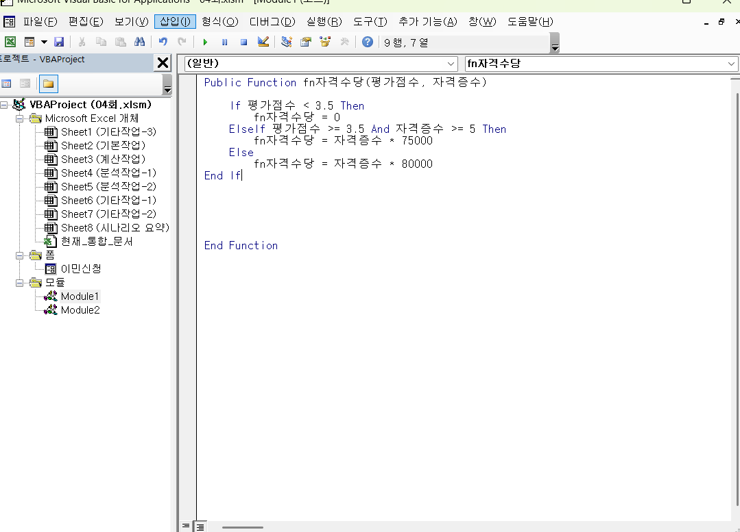Toggle Design Mode icon in toolbar

point(263,42)
